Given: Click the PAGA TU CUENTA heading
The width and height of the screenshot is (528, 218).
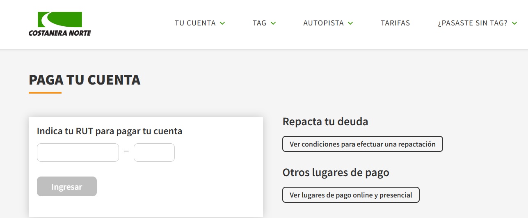Looking at the screenshot, I should [85, 80].
